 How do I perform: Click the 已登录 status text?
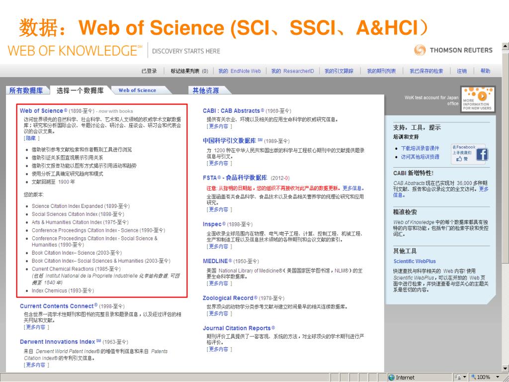pos(149,71)
